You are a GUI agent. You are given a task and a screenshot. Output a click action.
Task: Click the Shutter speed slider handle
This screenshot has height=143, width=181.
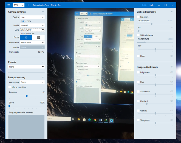pyautogui.click(x=152, y=24)
